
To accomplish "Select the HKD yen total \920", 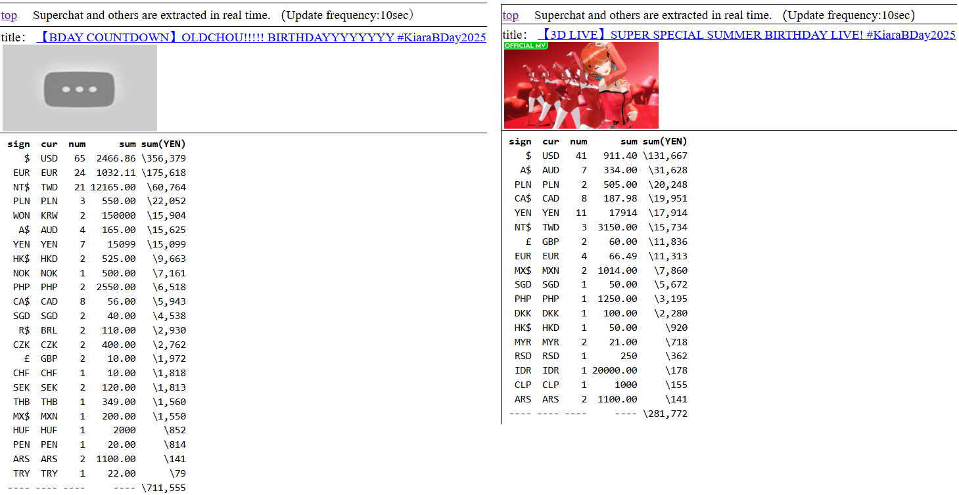I will pos(676,328).
